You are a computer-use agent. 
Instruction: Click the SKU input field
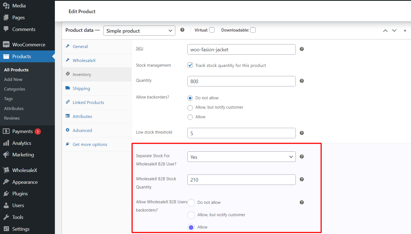point(241,49)
